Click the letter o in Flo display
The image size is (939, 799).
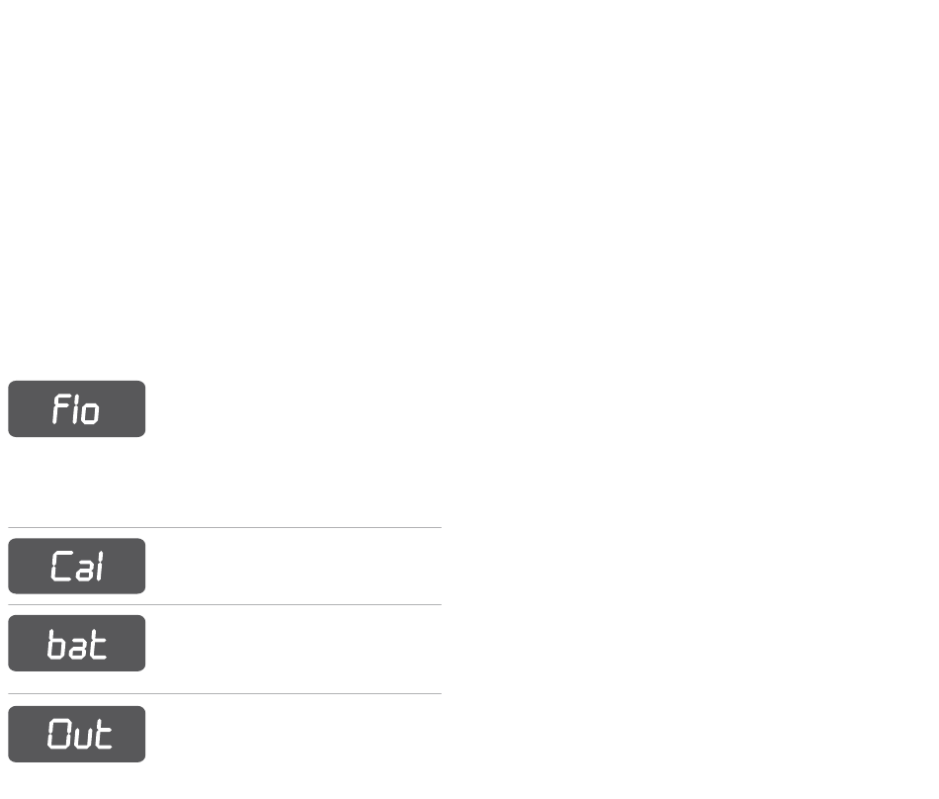coord(91,412)
